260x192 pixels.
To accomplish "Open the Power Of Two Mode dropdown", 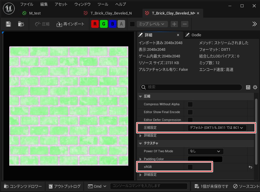I will point(205,151).
